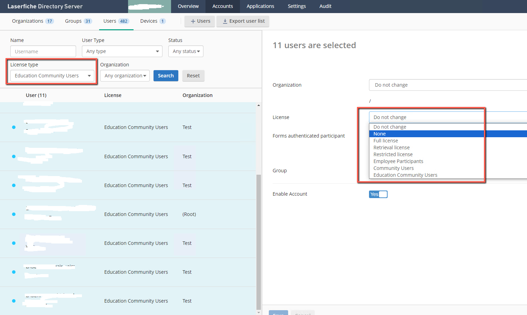Click the 482 badge on Users tab
The image size is (527, 315).
click(124, 21)
